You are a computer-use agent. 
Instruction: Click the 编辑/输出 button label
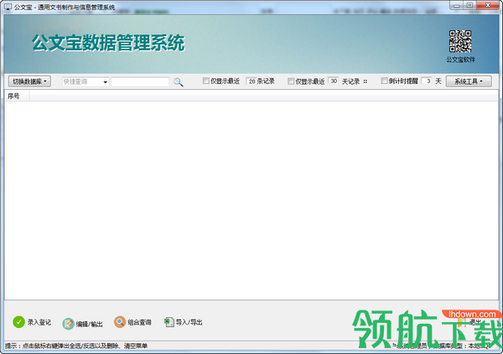pos(90,324)
